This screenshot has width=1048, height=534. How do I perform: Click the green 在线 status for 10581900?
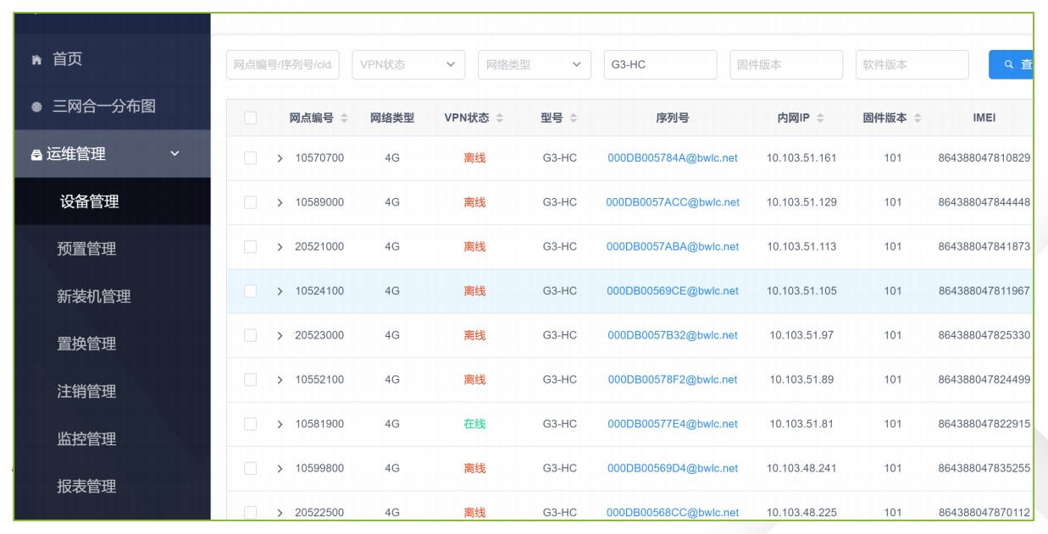pyautogui.click(x=474, y=424)
